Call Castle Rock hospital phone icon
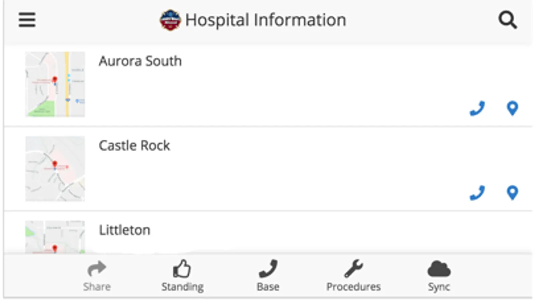 pyautogui.click(x=477, y=193)
